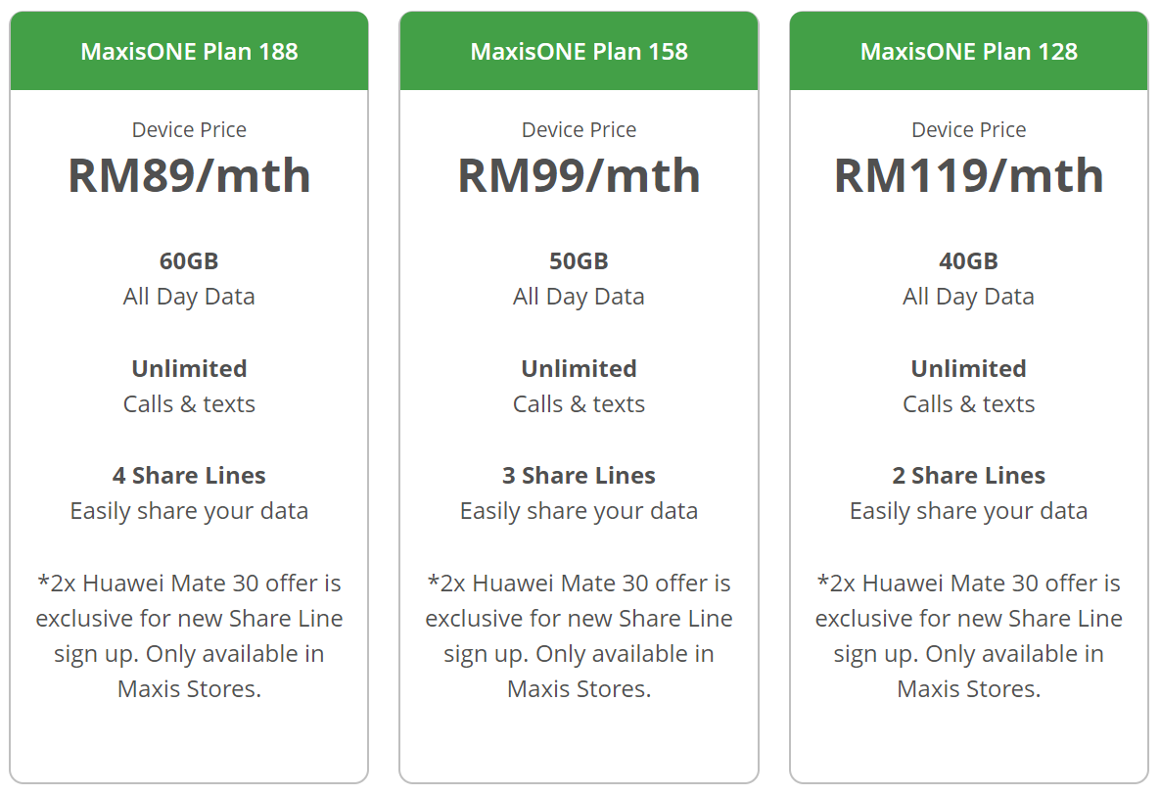Click the MaxisONE Plan 188 header
Screen dimensions: 1160x795
189,51
